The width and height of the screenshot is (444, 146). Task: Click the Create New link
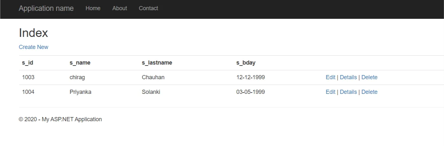click(x=33, y=47)
